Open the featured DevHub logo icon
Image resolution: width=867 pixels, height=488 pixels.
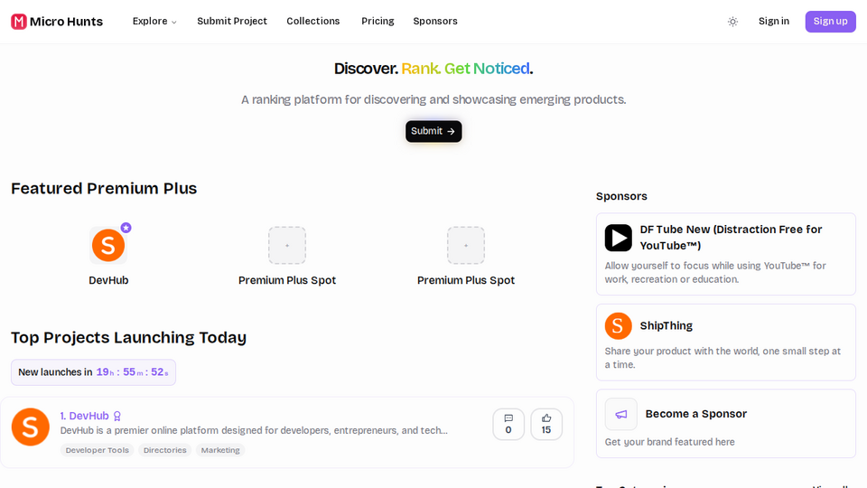108,245
